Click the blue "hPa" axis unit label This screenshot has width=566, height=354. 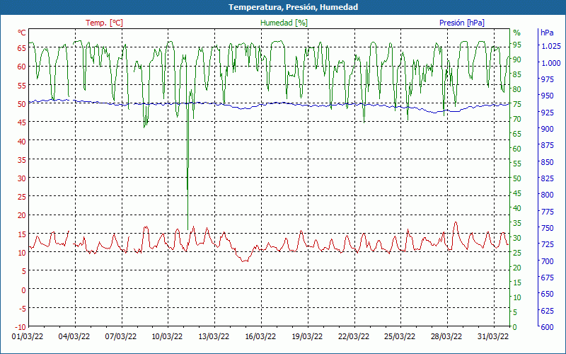click(547, 33)
